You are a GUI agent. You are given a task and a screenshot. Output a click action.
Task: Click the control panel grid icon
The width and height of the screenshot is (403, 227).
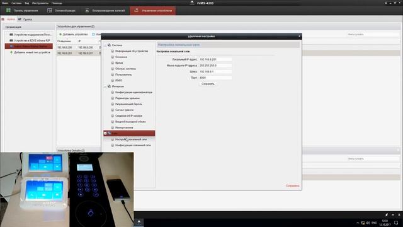8,10
